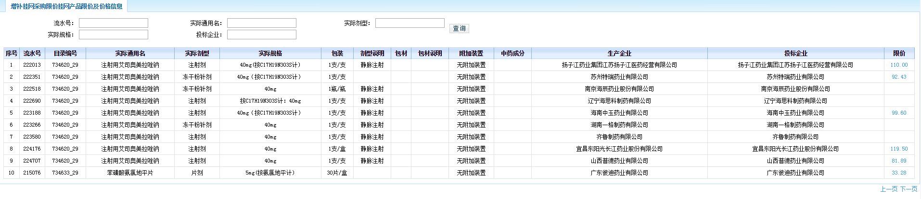Image resolution: width=921 pixels, height=199 pixels.
Task: Click the 92.43 price link
Action: click(899, 77)
